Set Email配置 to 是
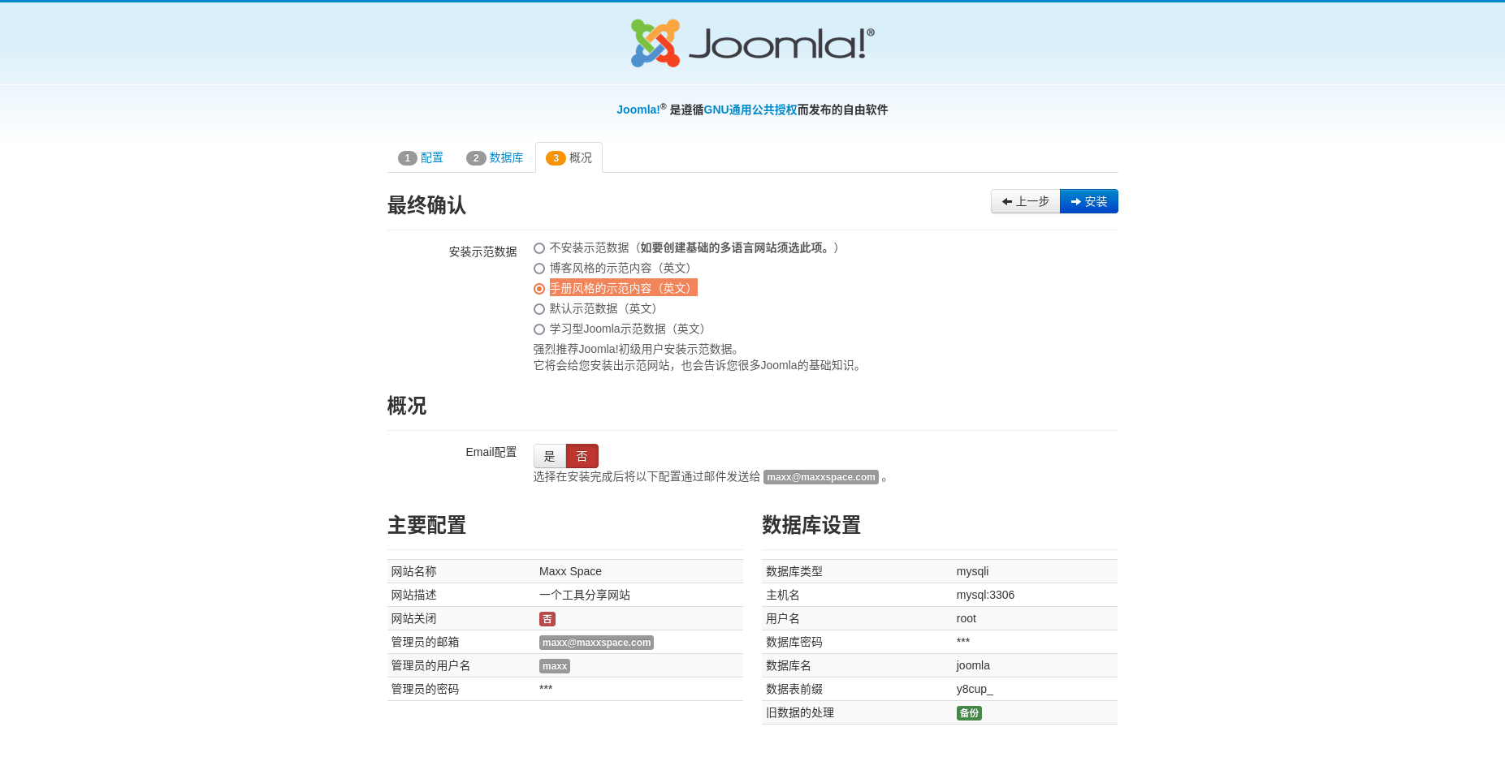1505x757 pixels. click(550, 456)
